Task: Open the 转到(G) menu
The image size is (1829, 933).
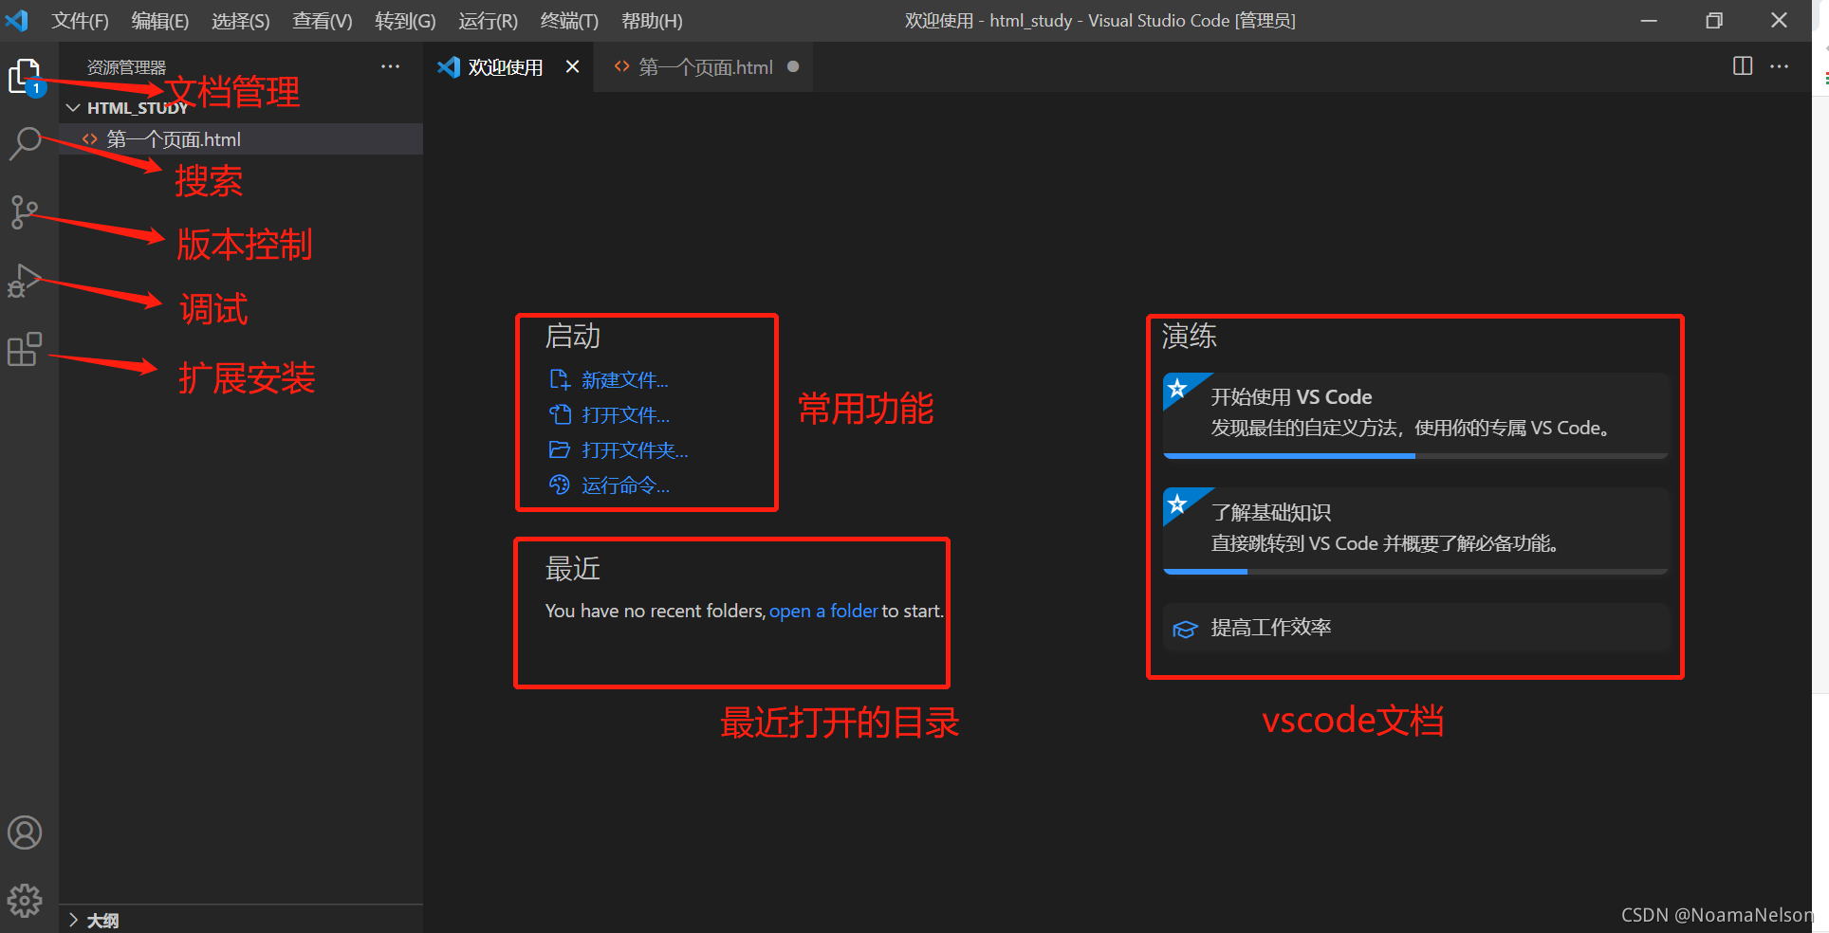Action: (x=405, y=21)
